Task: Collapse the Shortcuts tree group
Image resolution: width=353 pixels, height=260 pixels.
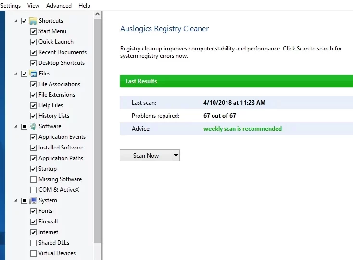Action: click(x=16, y=21)
